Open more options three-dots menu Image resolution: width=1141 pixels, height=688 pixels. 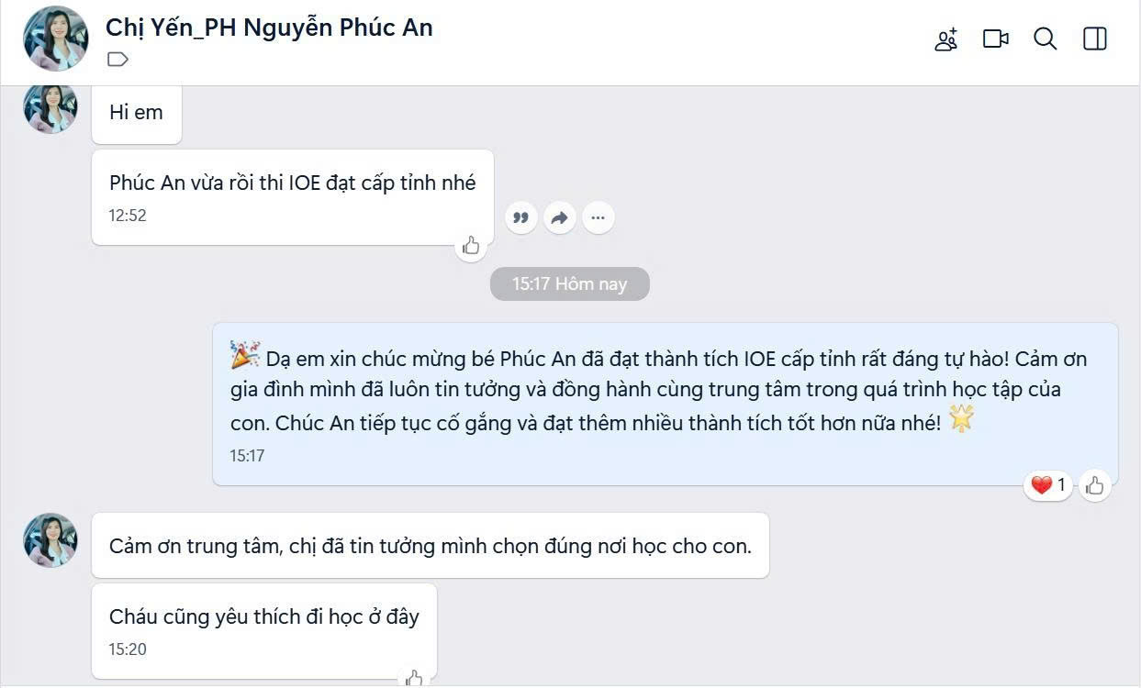pos(598,217)
